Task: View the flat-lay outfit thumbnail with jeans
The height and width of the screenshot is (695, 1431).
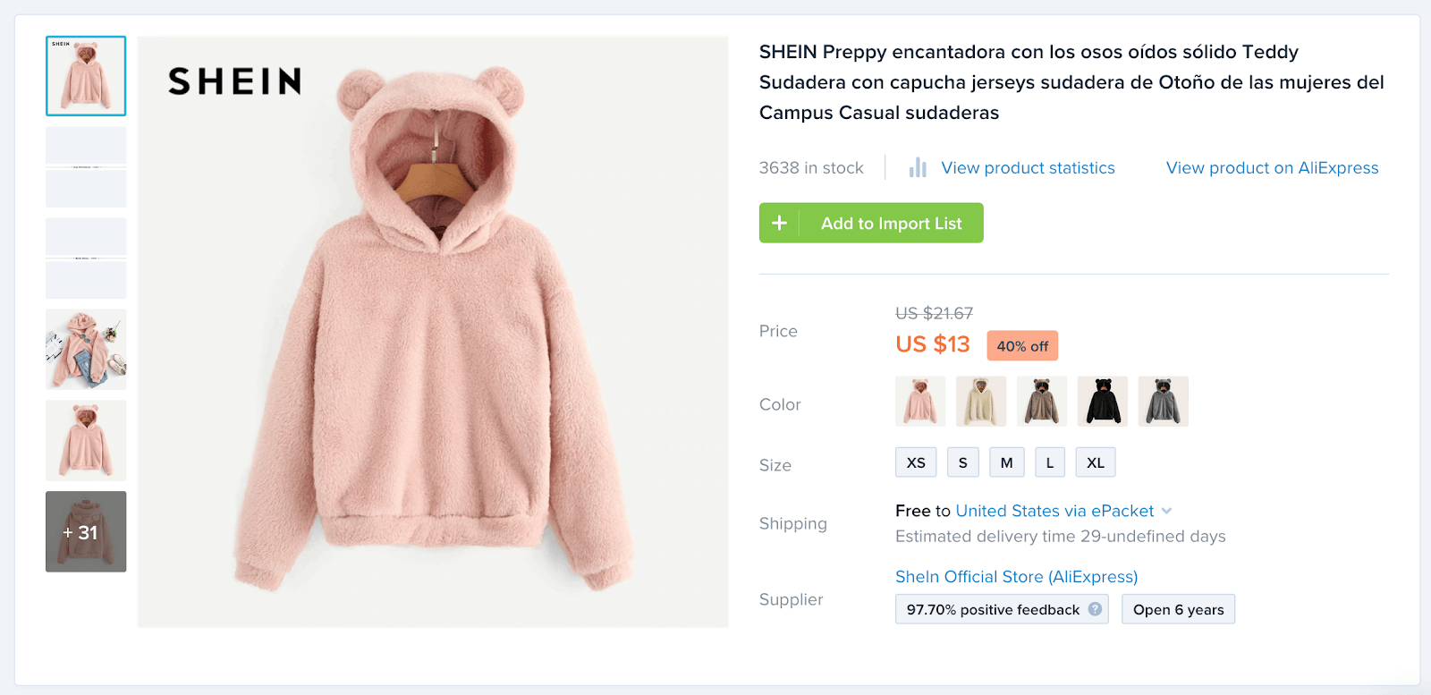Action: 86,349
